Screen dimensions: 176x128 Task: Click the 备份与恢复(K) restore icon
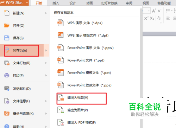click(7, 114)
